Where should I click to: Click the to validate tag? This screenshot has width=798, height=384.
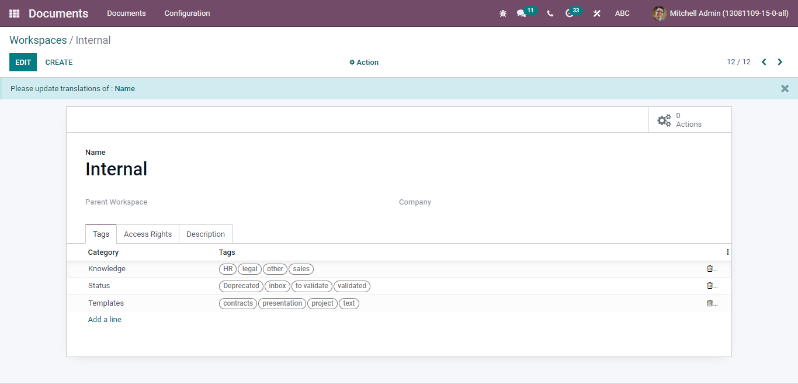[312, 286]
